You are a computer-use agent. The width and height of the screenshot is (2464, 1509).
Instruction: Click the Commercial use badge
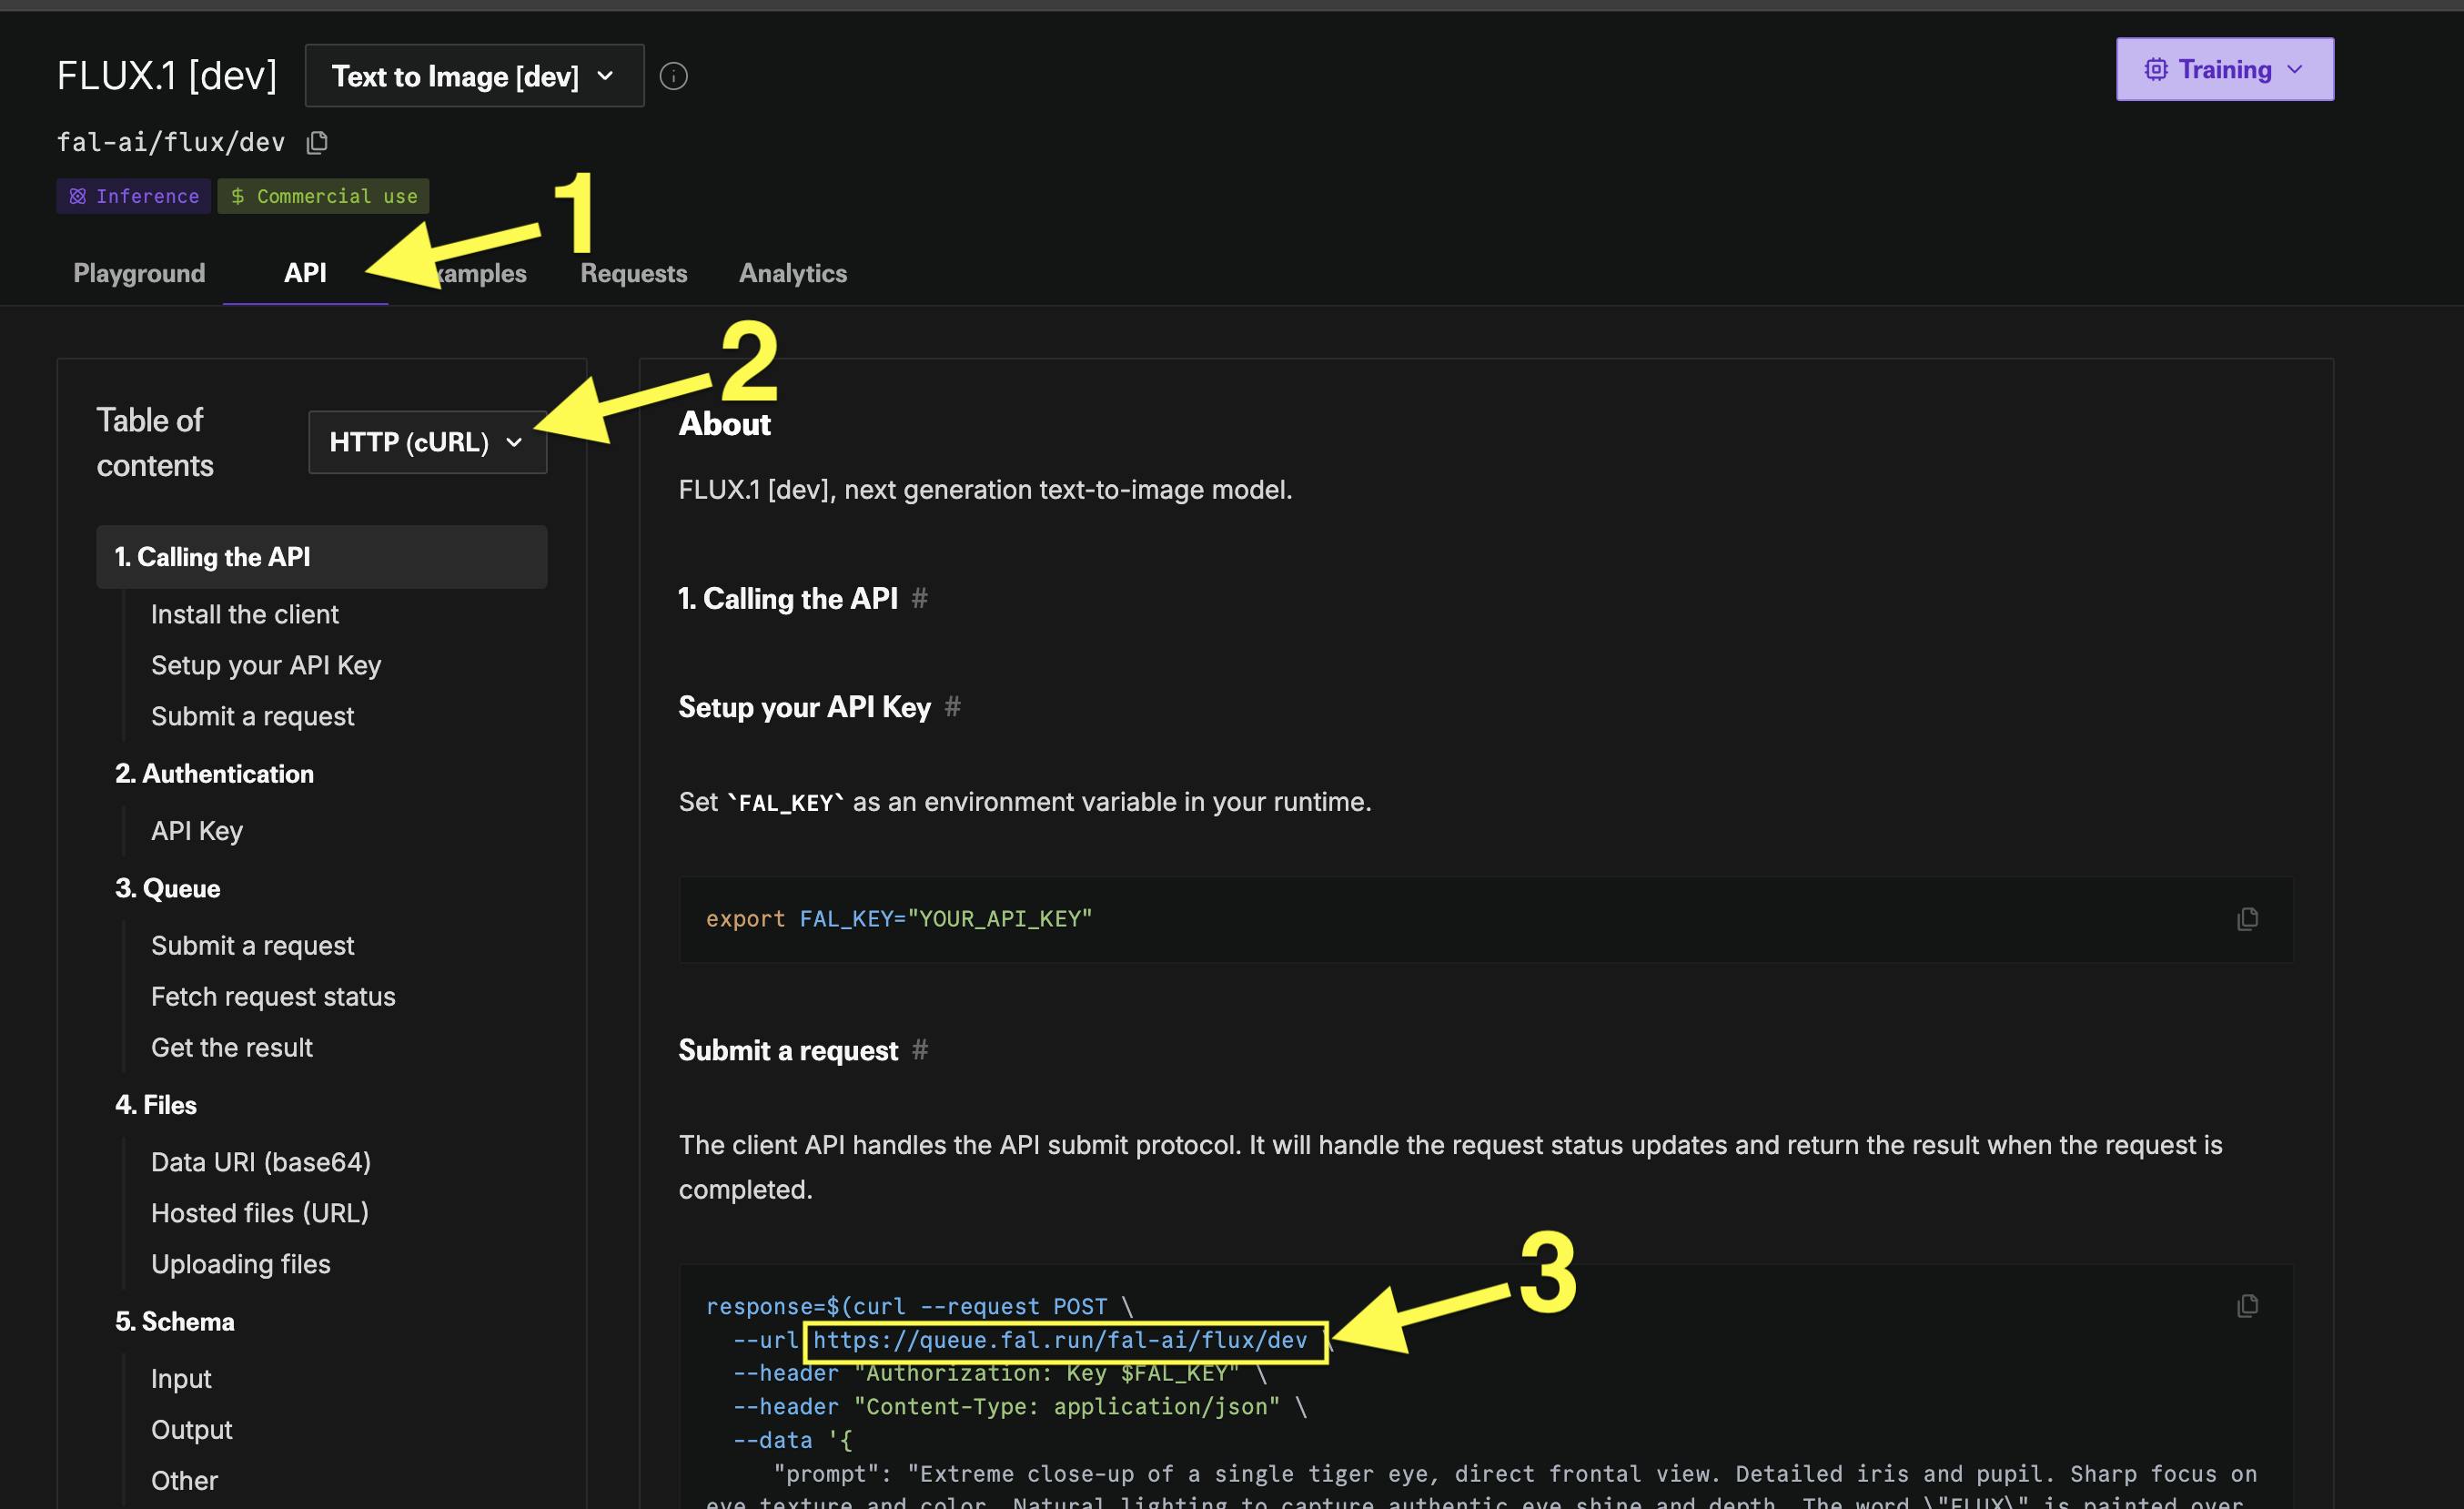324,196
